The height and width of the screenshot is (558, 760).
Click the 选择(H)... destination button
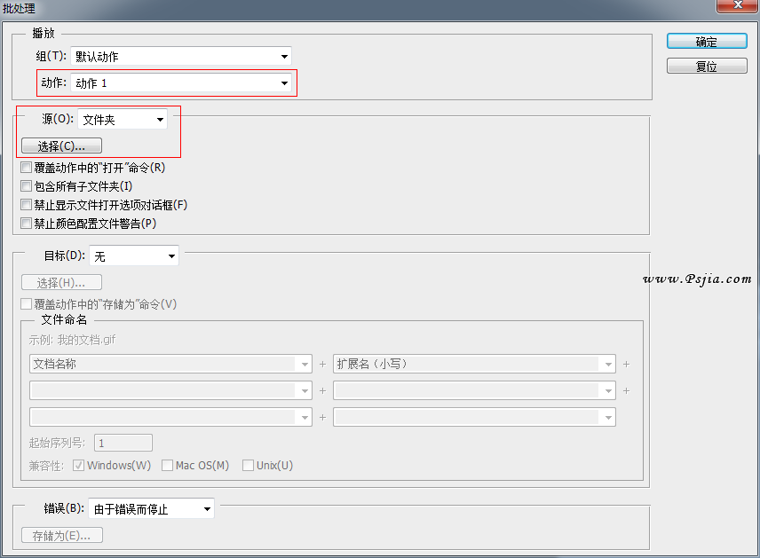tap(61, 283)
